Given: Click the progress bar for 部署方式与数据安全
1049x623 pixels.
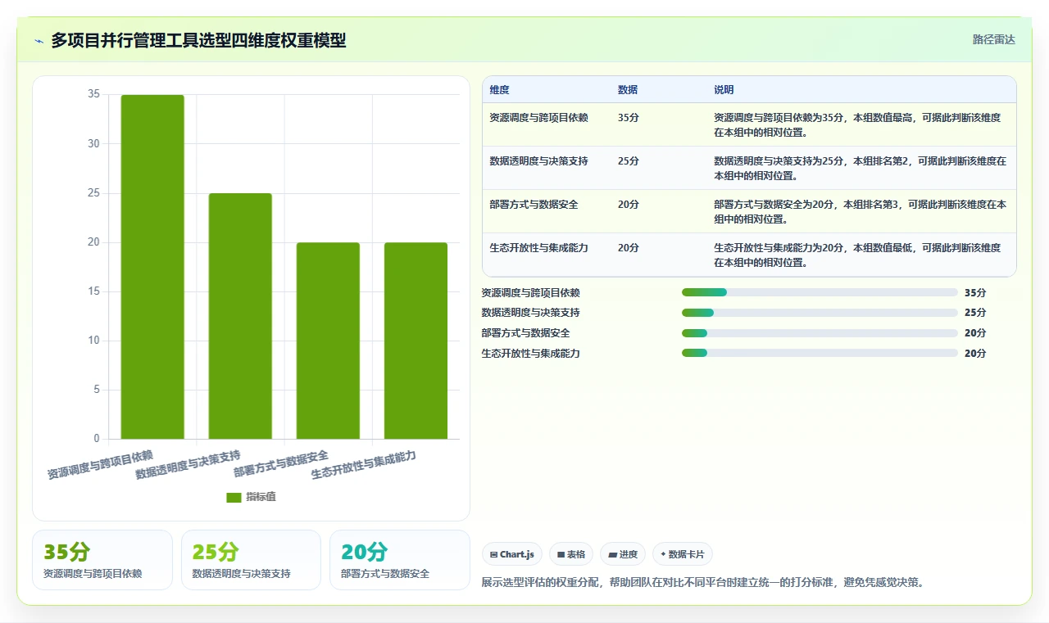Looking at the screenshot, I should click(x=820, y=333).
